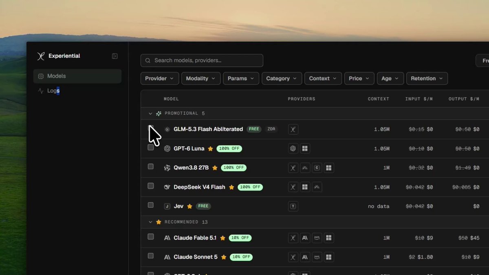
Task: Click the Experiential provider icon in GLM-5.3 Flash Abliterated row
Action: (293, 130)
